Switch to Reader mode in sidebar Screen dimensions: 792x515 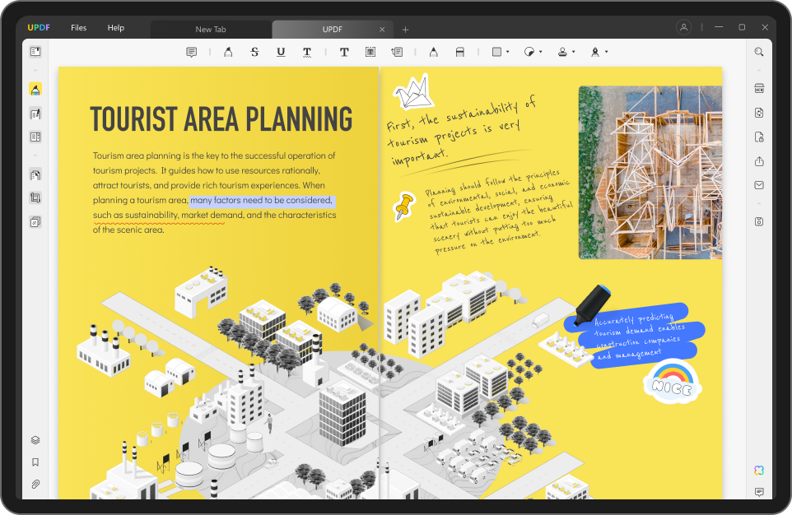coord(35,52)
